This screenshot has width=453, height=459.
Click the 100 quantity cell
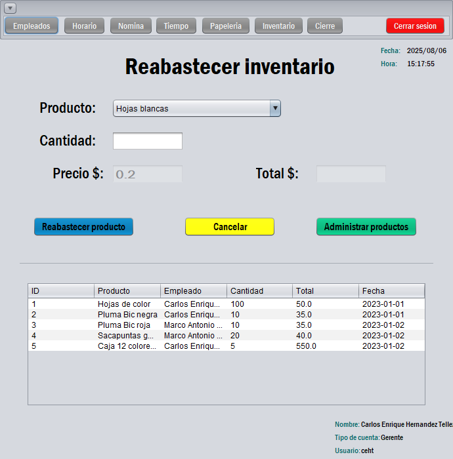point(259,304)
